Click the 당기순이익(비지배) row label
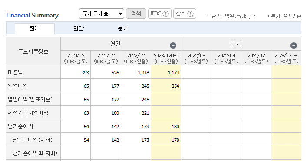The width and height of the screenshot is (307, 161). click(35, 153)
